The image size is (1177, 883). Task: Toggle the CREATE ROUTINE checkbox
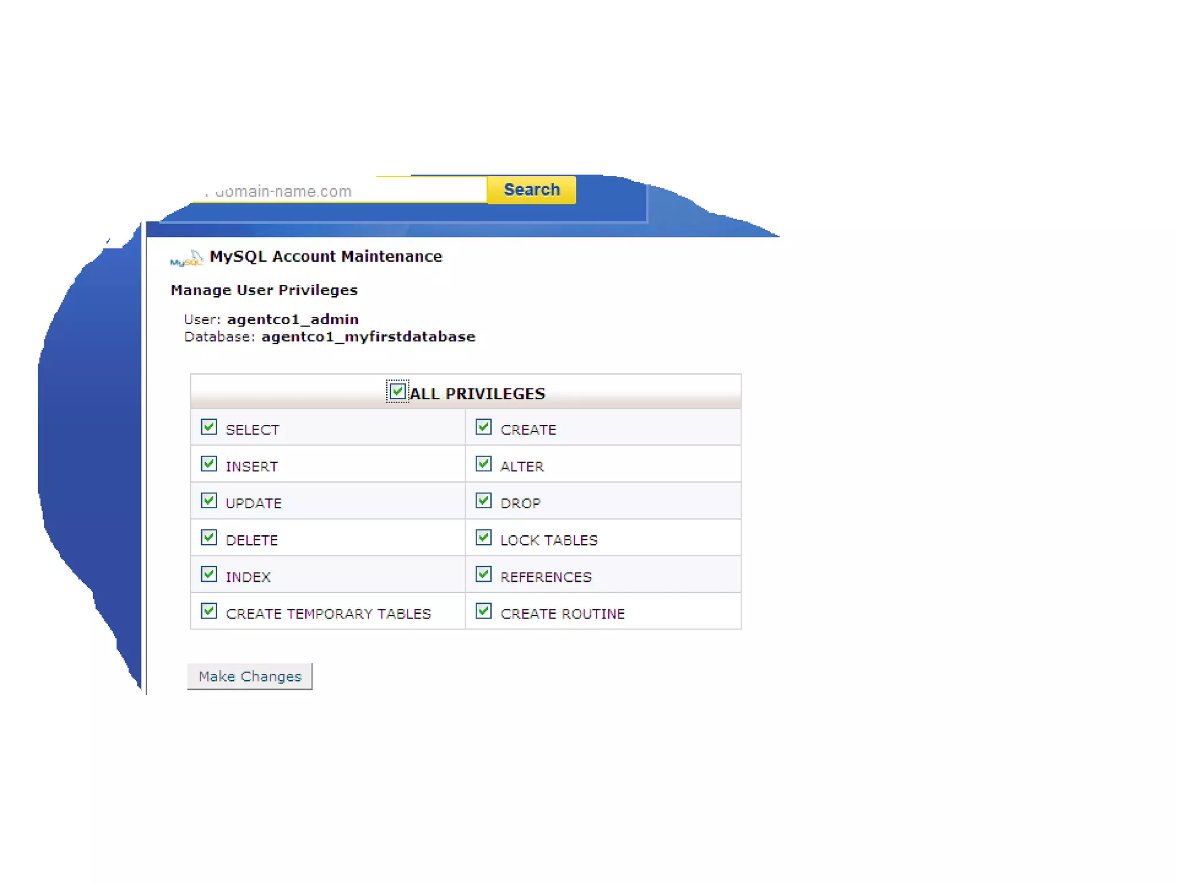(x=484, y=611)
